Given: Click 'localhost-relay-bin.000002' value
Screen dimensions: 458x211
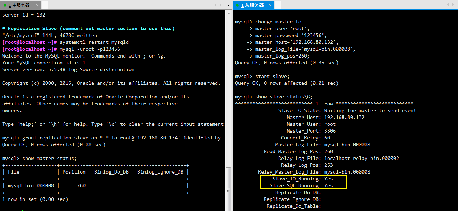Looking at the screenshot, I should point(362,158).
